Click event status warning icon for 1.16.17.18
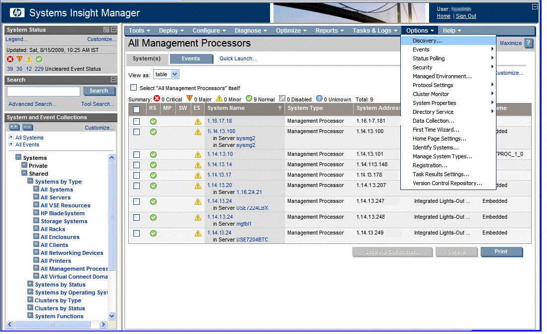This screenshot has height=334, width=547. pos(198,121)
